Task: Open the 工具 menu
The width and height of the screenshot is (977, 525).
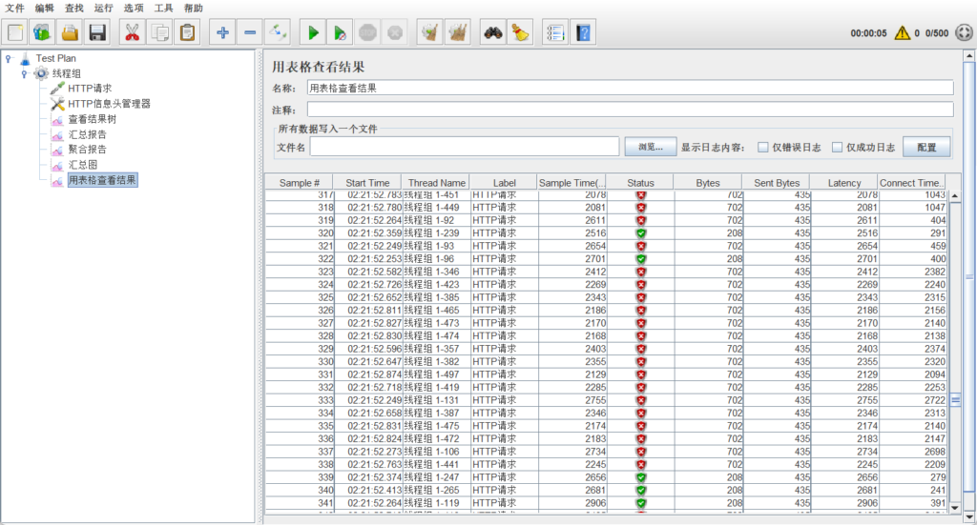Action: 163,8
